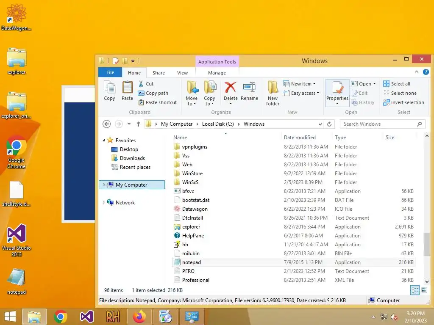Click the DataWagon desktop shortcut
This screenshot has width=434, height=325.
pyautogui.click(x=17, y=17)
